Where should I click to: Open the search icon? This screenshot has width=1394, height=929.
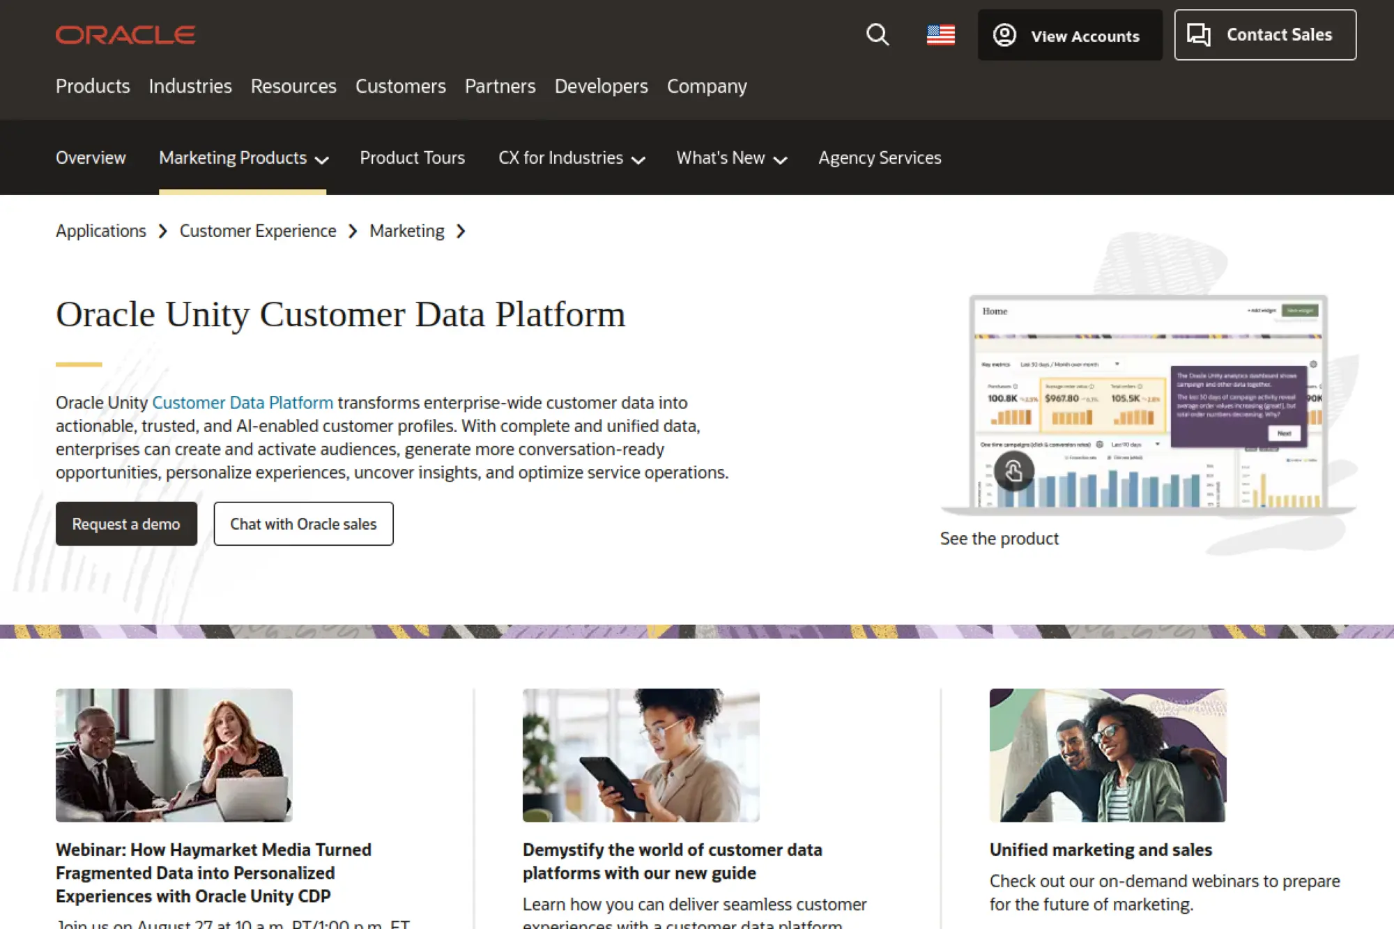[x=878, y=35]
